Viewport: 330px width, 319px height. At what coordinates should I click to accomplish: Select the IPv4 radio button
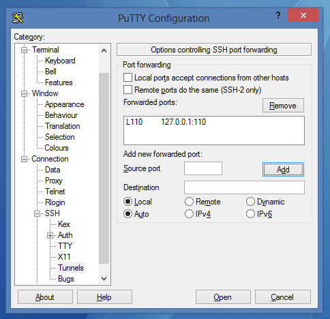pyautogui.click(x=189, y=214)
